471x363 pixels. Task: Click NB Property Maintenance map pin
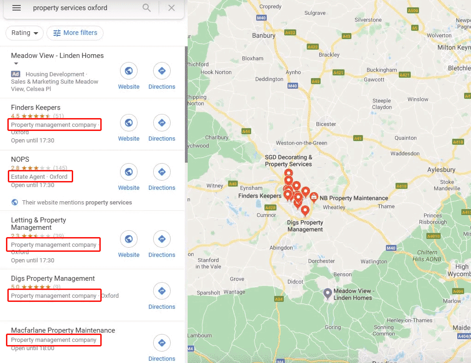(x=314, y=198)
